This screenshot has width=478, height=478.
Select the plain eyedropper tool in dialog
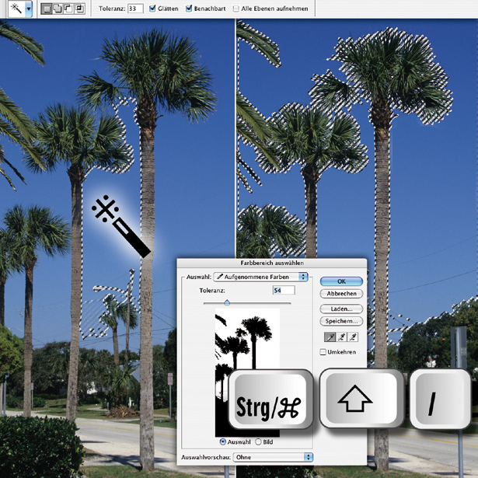tap(330, 337)
